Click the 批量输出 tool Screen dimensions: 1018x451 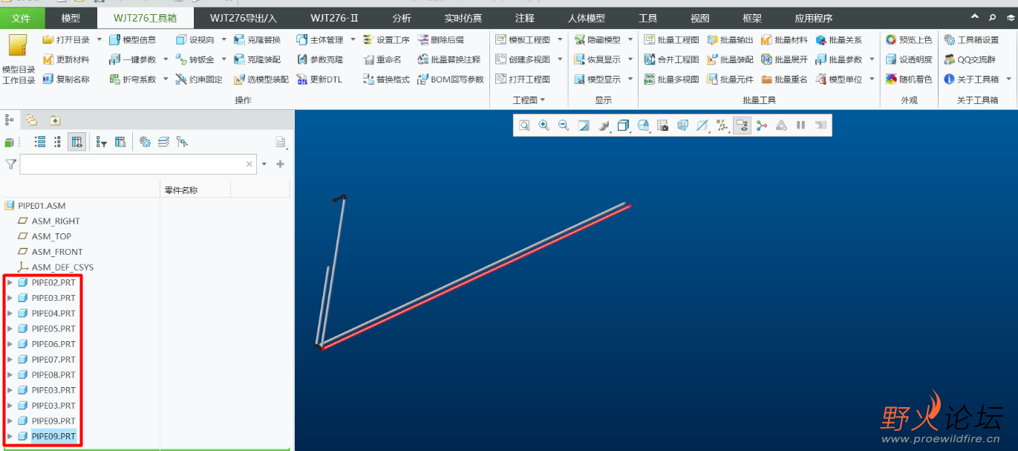[731, 40]
